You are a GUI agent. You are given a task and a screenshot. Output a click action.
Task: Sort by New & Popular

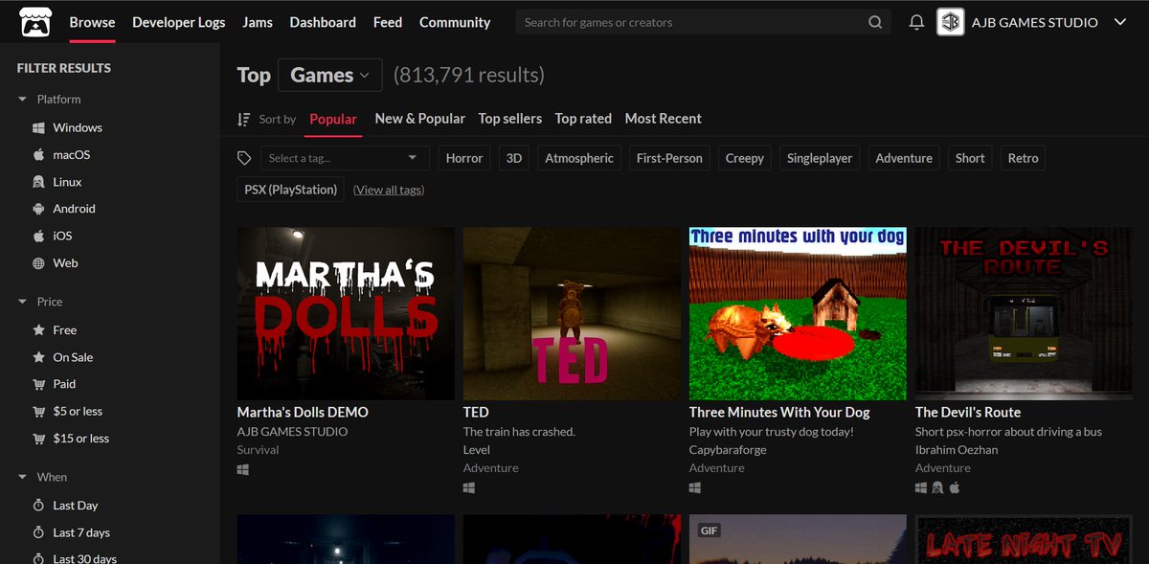point(419,119)
